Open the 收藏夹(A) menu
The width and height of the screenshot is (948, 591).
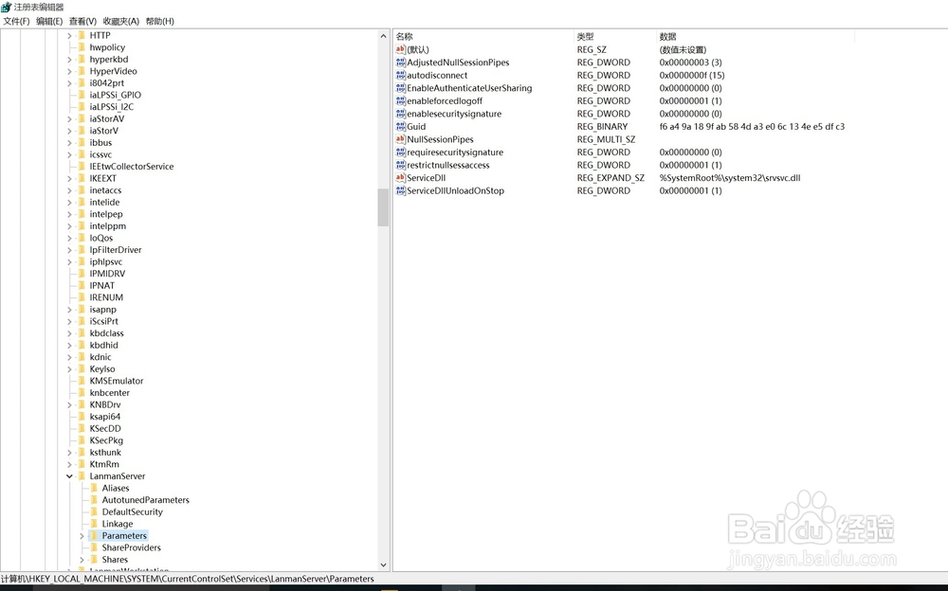pos(121,21)
